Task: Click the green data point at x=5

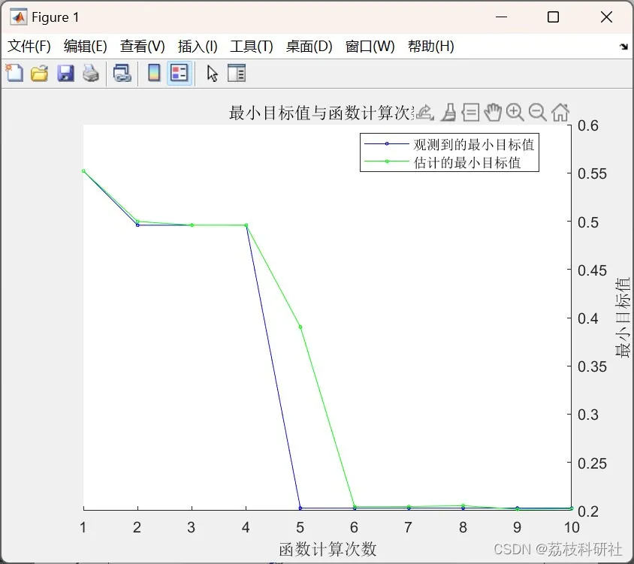Action: click(x=300, y=327)
